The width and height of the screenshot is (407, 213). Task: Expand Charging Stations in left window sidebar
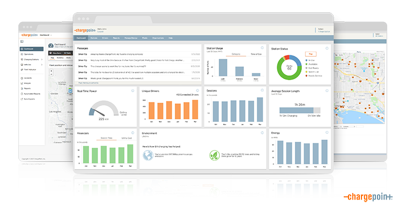pos(42,59)
